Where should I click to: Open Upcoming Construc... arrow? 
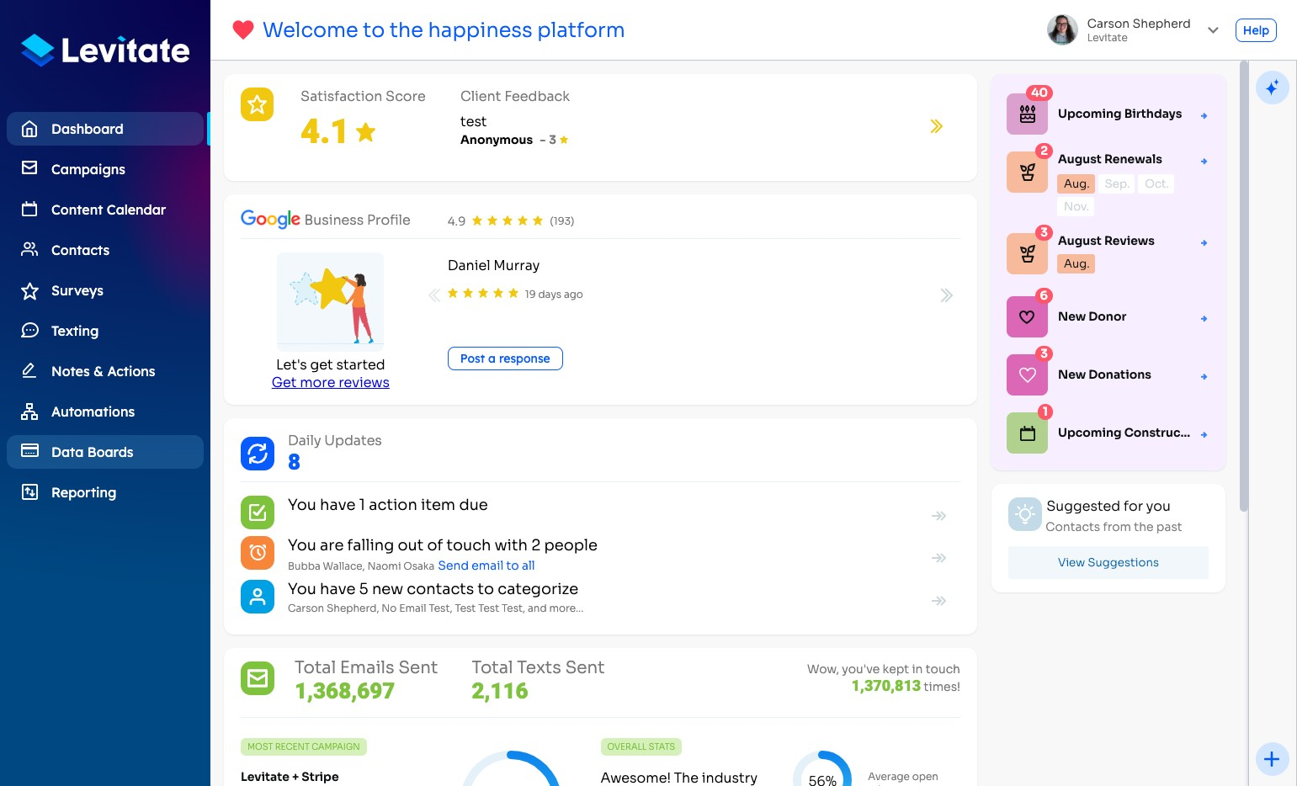pyautogui.click(x=1204, y=435)
